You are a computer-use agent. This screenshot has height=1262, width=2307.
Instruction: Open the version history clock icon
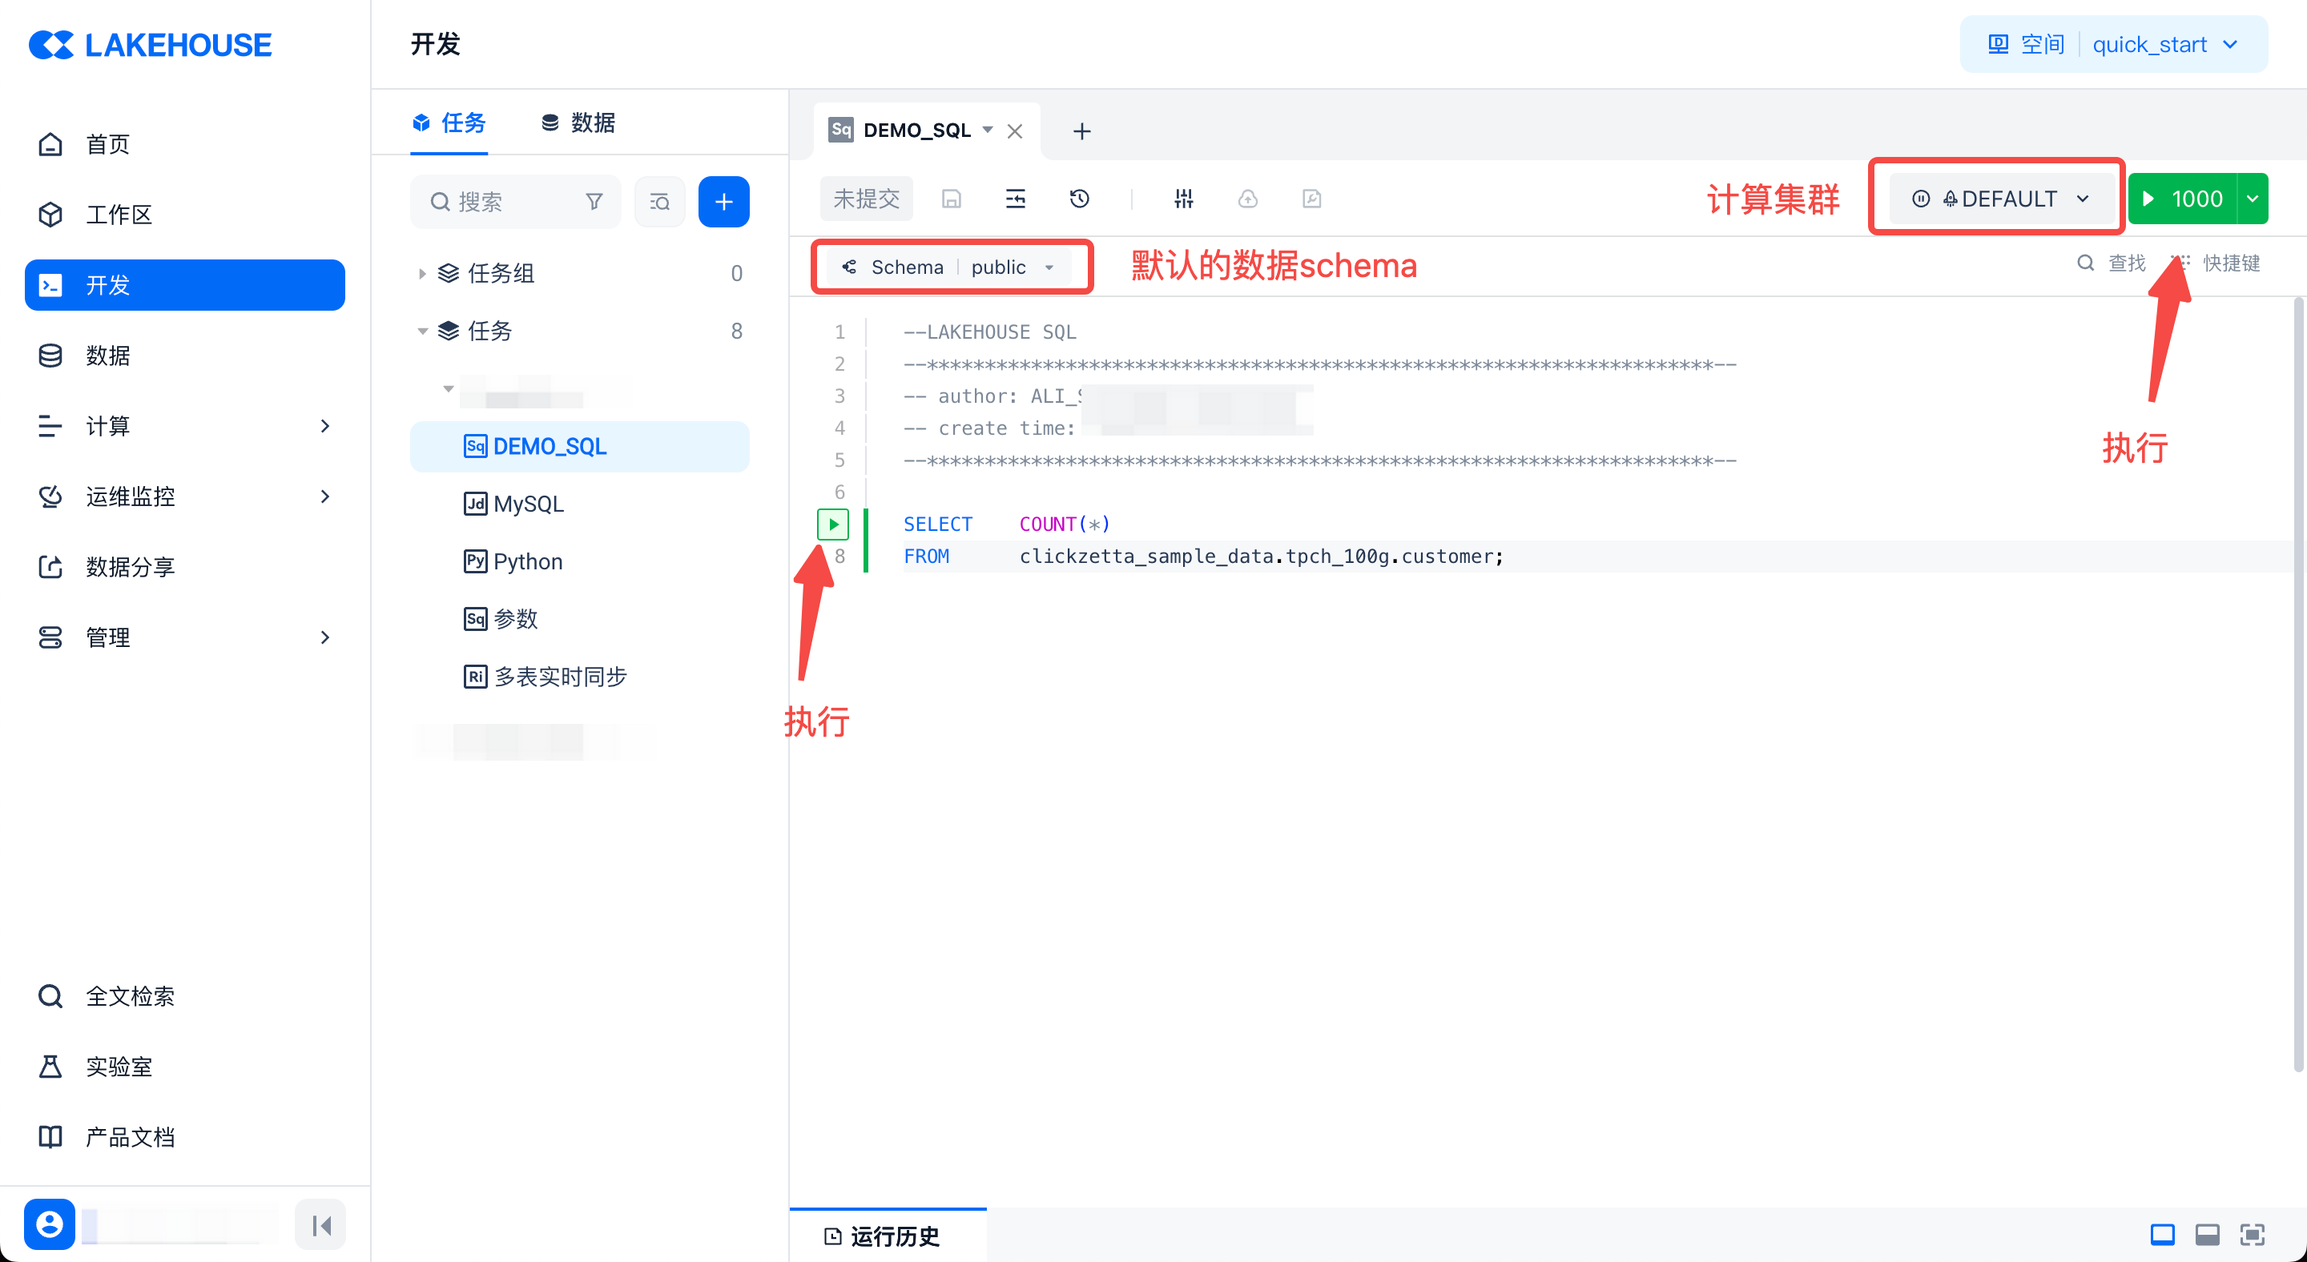(x=1079, y=199)
